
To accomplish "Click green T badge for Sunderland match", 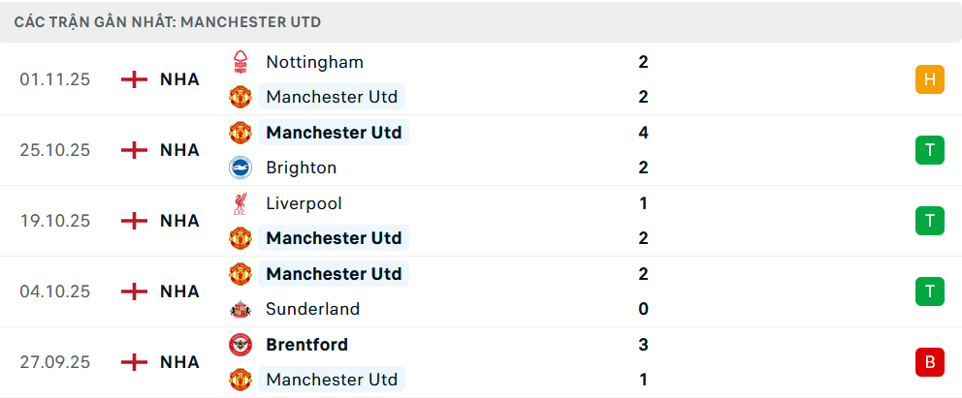I will coord(929,291).
